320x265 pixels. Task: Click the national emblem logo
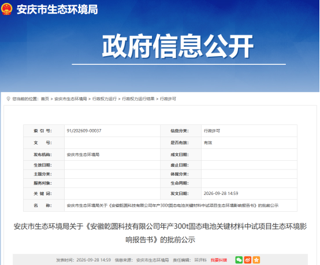tap(7, 9)
